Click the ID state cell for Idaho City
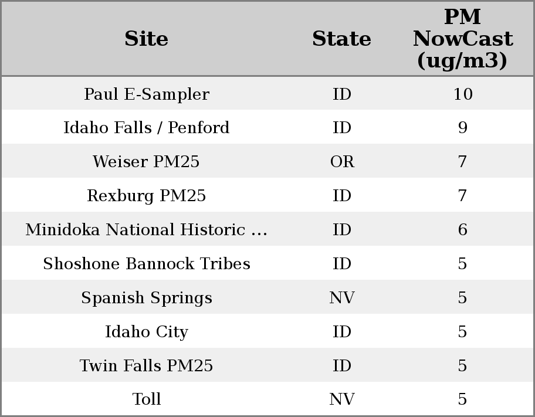Screen dimensions: 535x417 [x=342, y=332]
